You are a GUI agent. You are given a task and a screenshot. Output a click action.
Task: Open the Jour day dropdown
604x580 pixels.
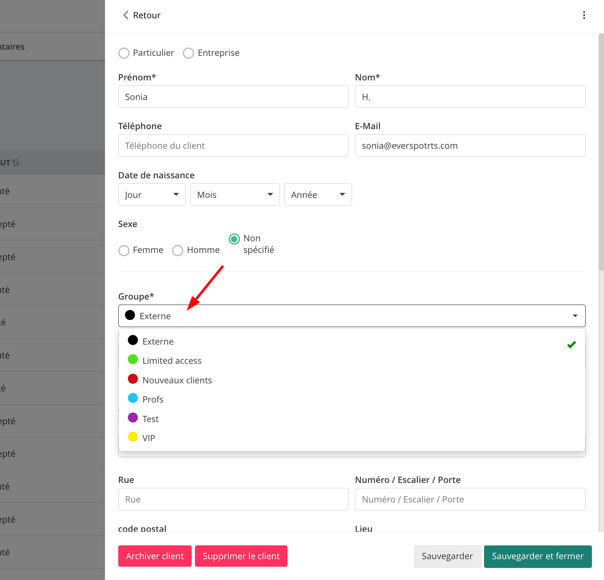[x=152, y=195]
